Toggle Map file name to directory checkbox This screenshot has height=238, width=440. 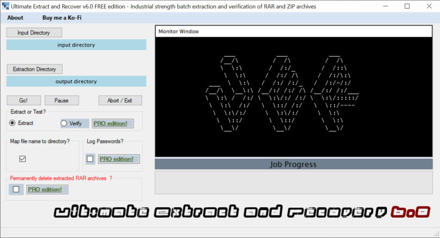coord(22,159)
